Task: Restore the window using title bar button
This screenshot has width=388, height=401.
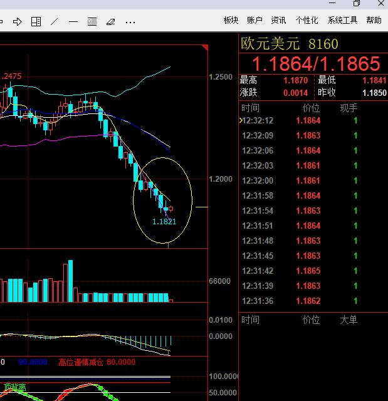Action: click(357, 4)
